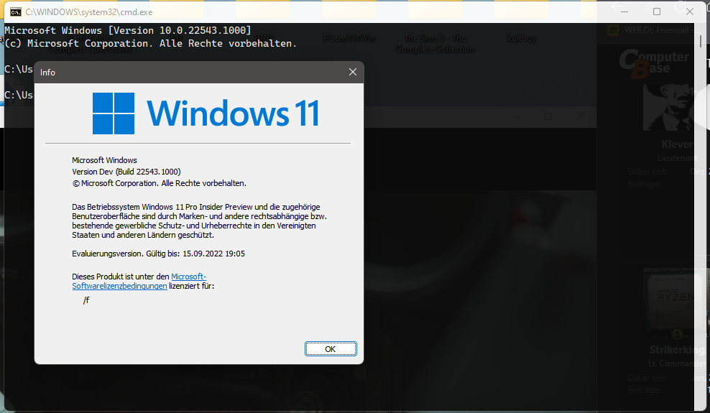Click the ComputerBase logo in background browser
The width and height of the screenshot is (710, 413).
point(654,63)
